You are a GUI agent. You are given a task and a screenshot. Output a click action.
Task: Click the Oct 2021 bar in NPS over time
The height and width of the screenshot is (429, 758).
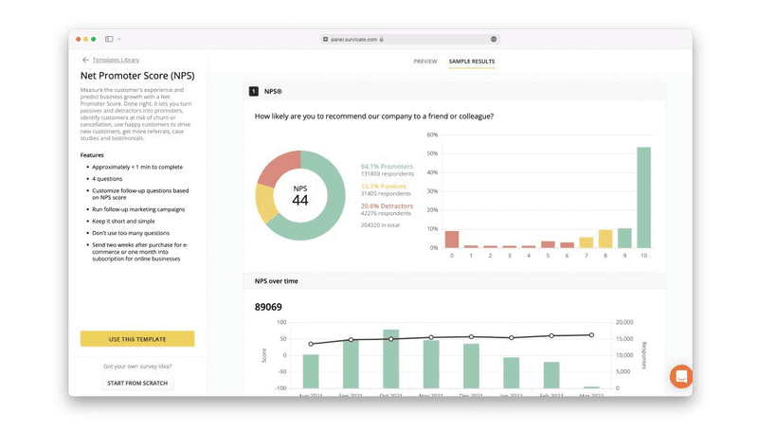point(390,358)
